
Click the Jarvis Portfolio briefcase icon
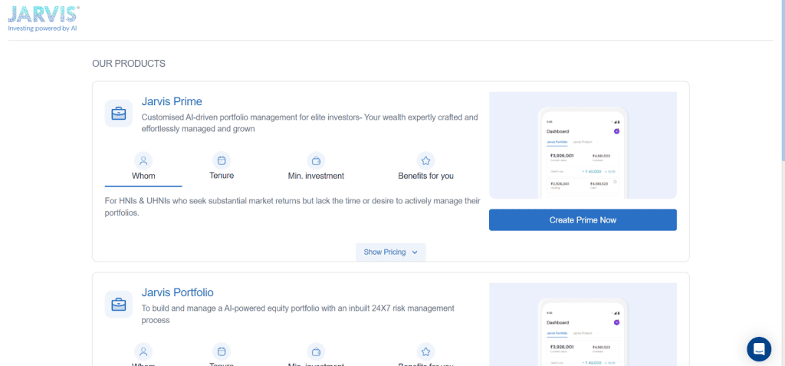(x=119, y=305)
